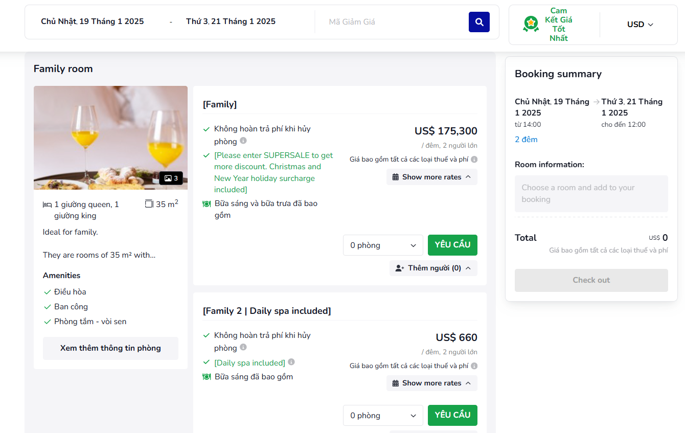
Task: Click the best price guarantee badge icon
Action: pos(531,24)
